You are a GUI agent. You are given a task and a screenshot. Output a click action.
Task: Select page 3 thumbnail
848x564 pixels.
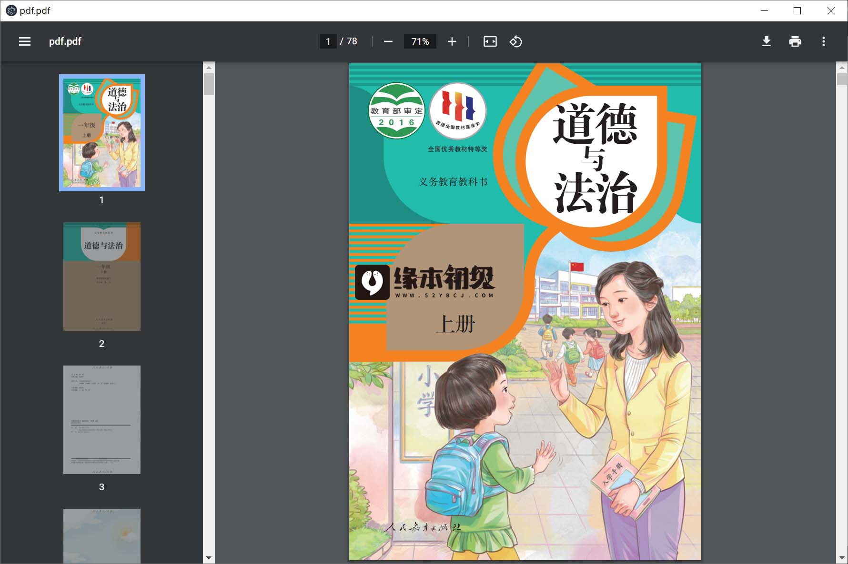[x=102, y=420]
